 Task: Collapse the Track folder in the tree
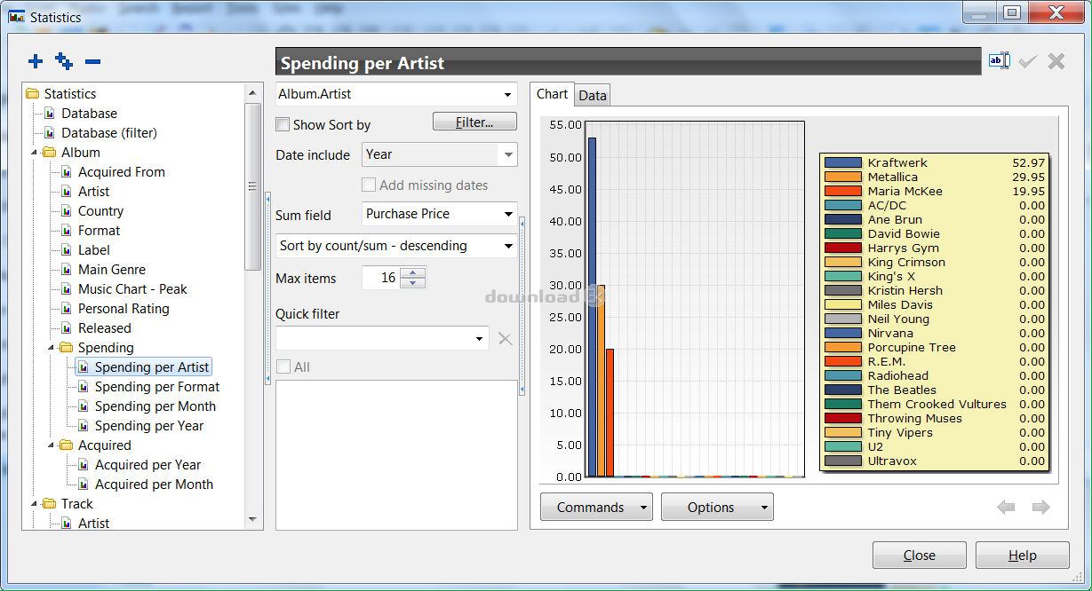pos(34,504)
